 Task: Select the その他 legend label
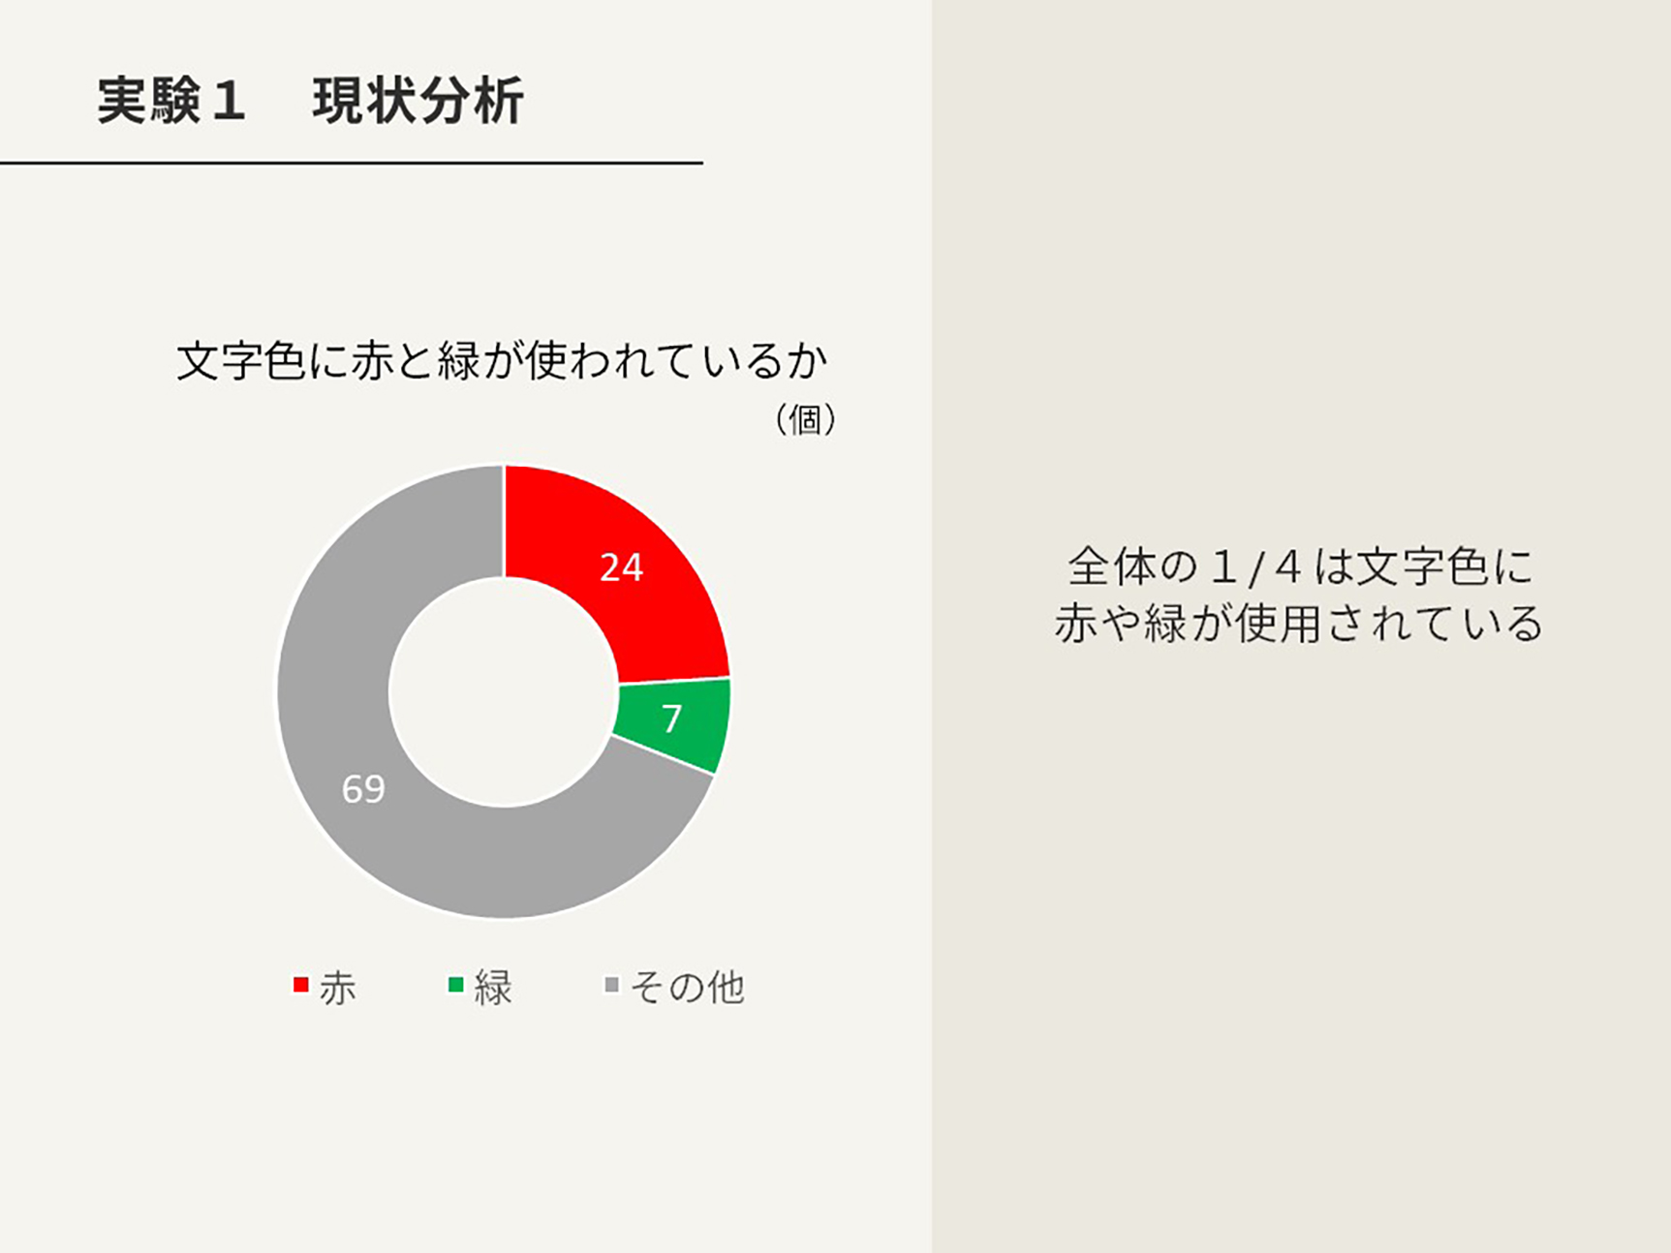click(688, 988)
